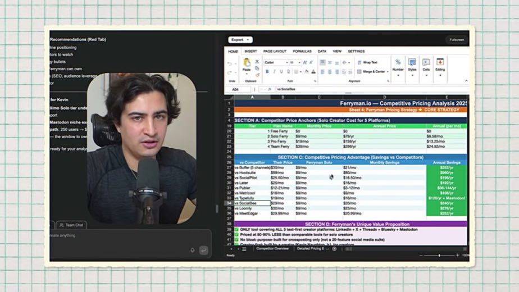This screenshot has width=519, height=292.
Task: Click the Cut scissors icon
Action: coord(257,62)
